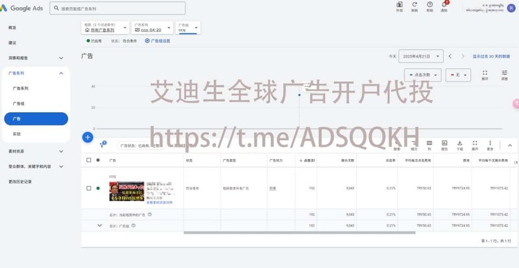Click the chart 展开 expand icon
Viewport: 519px width, 268px height.
pyautogui.click(x=485, y=75)
